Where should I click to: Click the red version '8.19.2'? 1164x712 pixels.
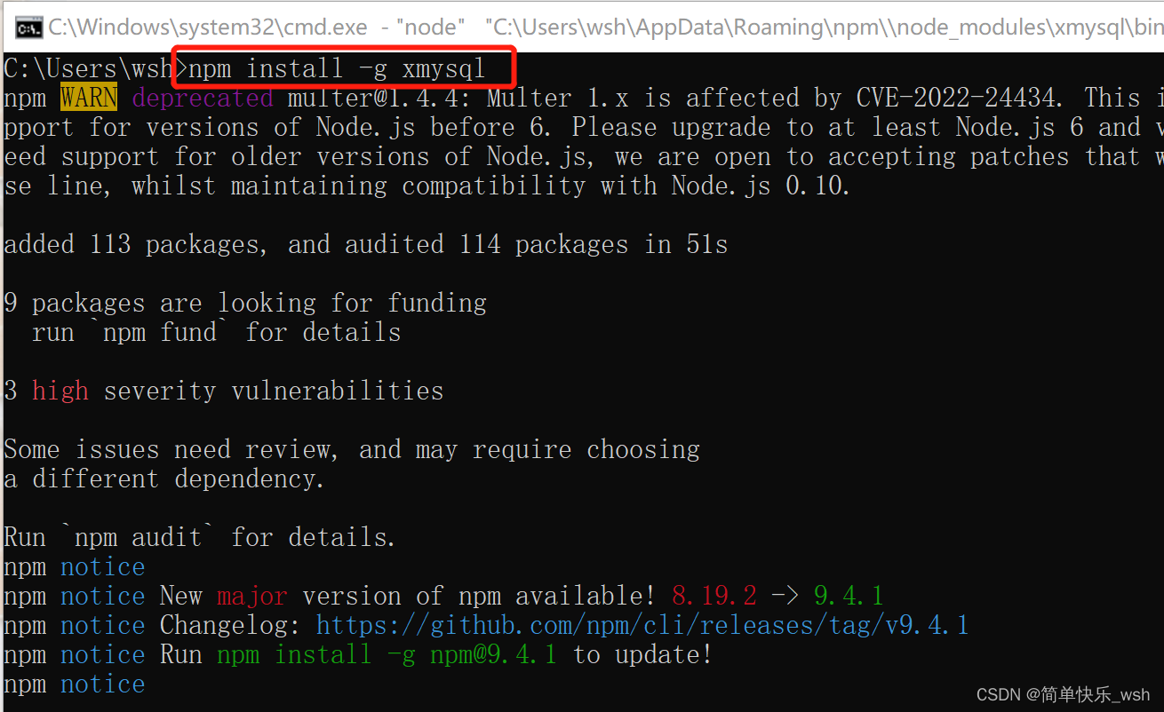click(x=714, y=596)
